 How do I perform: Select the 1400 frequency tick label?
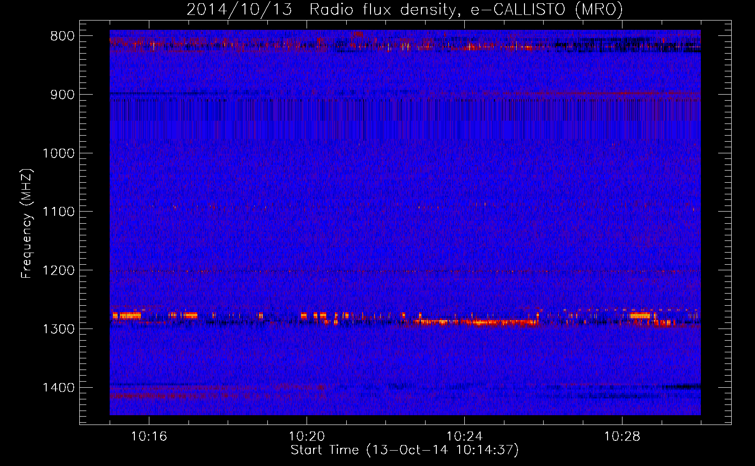pyautogui.click(x=58, y=388)
